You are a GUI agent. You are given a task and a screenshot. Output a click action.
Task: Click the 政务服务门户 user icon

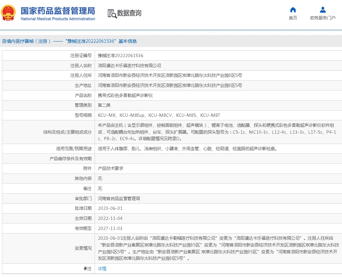click(323, 9)
